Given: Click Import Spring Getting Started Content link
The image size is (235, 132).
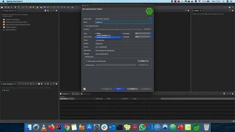Looking at the screenshot, I should click(18, 25).
